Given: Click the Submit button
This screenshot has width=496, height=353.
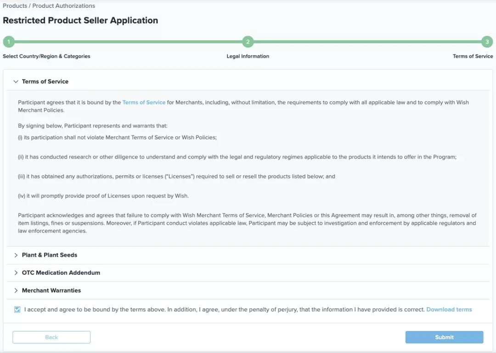Looking at the screenshot, I should click(444, 337).
